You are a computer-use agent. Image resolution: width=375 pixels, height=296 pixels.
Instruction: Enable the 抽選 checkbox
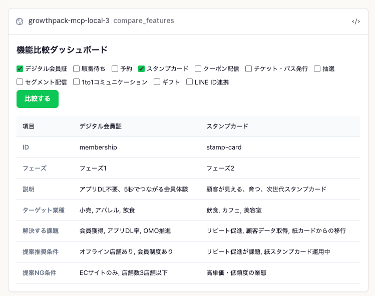click(x=317, y=68)
